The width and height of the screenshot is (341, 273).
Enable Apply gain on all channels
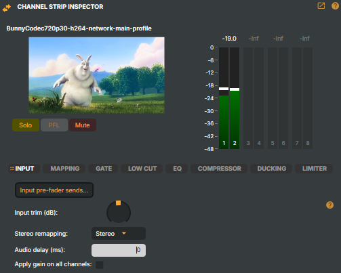coord(100,265)
